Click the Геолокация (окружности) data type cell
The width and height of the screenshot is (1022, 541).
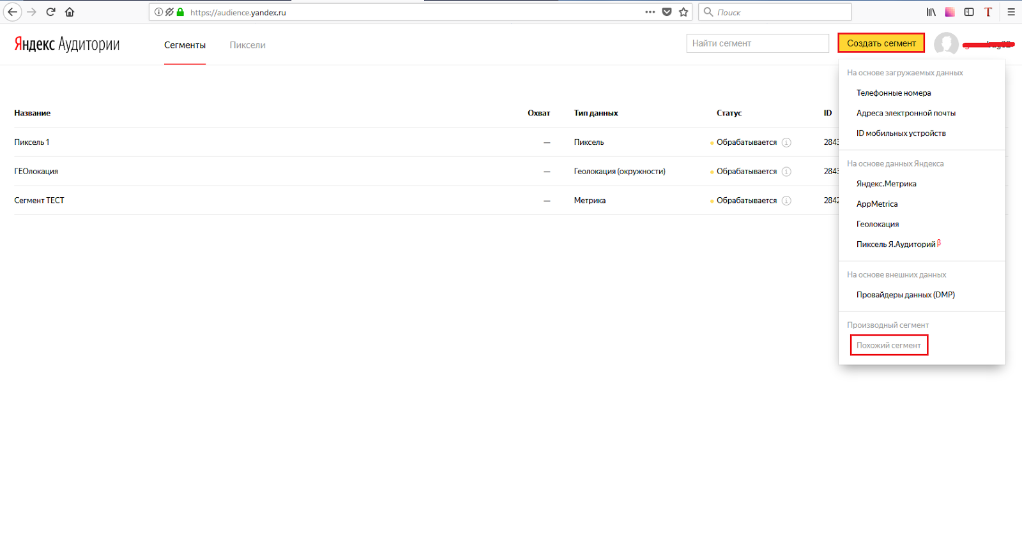coord(620,172)
